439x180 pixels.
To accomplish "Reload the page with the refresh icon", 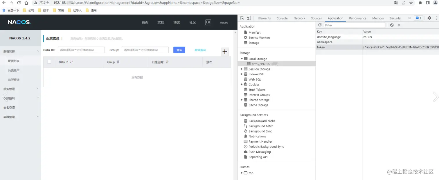I will (19, 3).
